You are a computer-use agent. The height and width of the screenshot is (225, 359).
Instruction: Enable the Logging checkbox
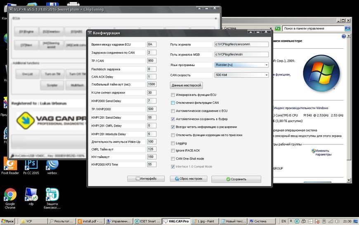point(173,143)
